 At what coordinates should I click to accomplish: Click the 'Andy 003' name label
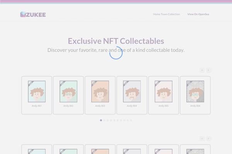(100, 106)
